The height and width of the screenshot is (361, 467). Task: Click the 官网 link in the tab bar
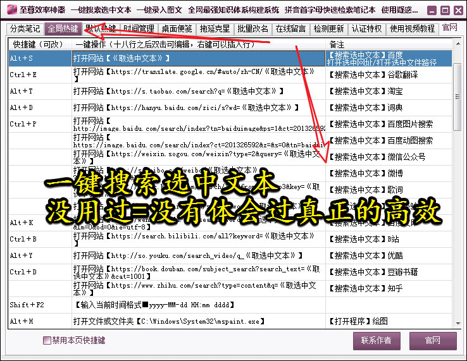tap(450, 28)
